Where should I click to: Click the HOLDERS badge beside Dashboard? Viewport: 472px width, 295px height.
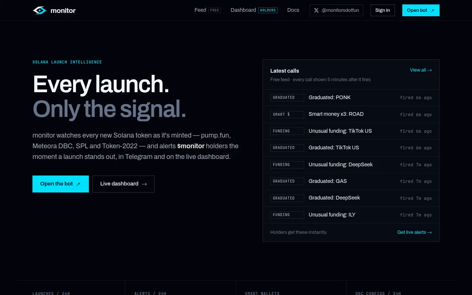coord(268,10)
